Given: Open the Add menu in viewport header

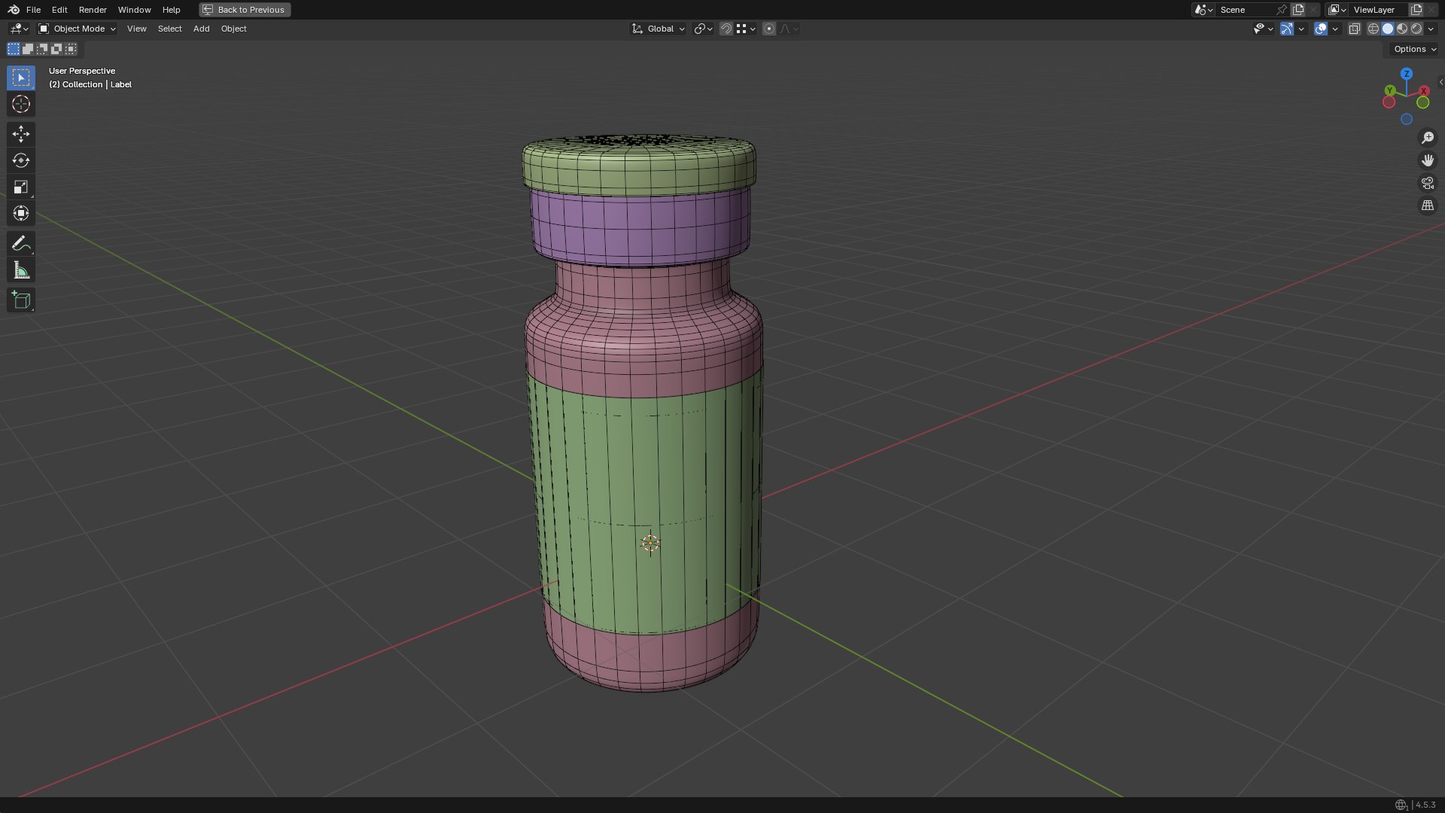Looking at the screenshot, I should pos(201,29).
